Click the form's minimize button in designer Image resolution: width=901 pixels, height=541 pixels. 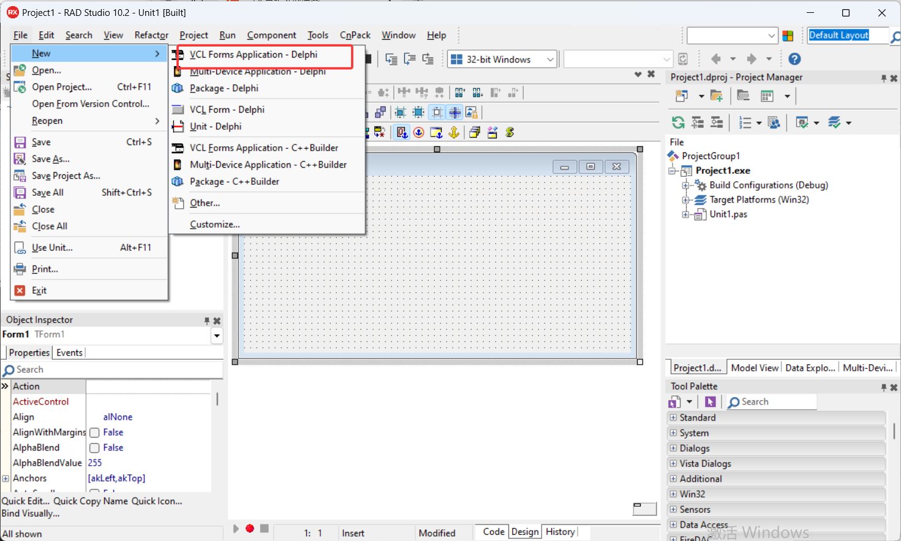[565, 166]
